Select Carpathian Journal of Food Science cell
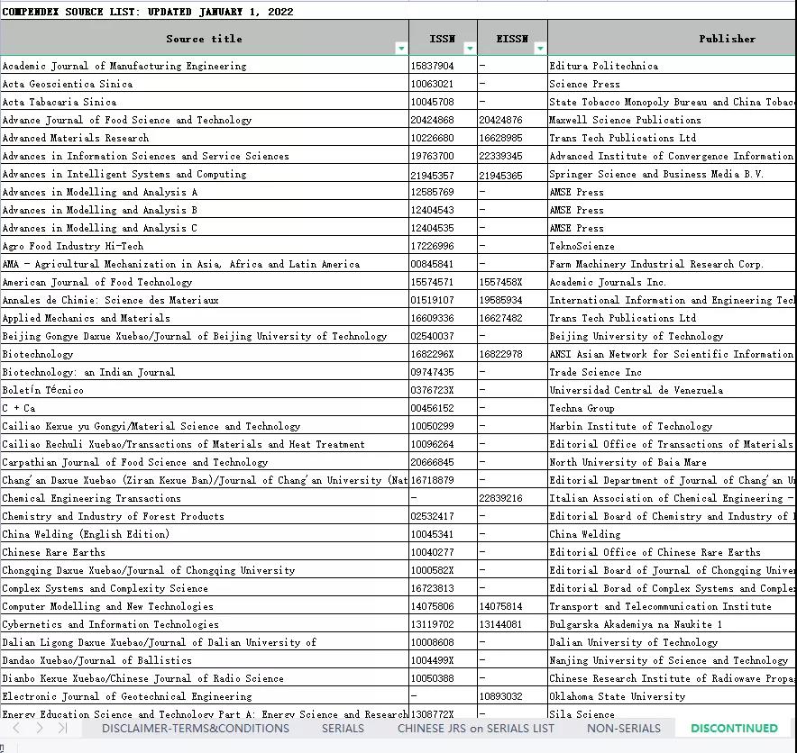The width and height of the screenshot is (797, 753). [x=205, y=462]
